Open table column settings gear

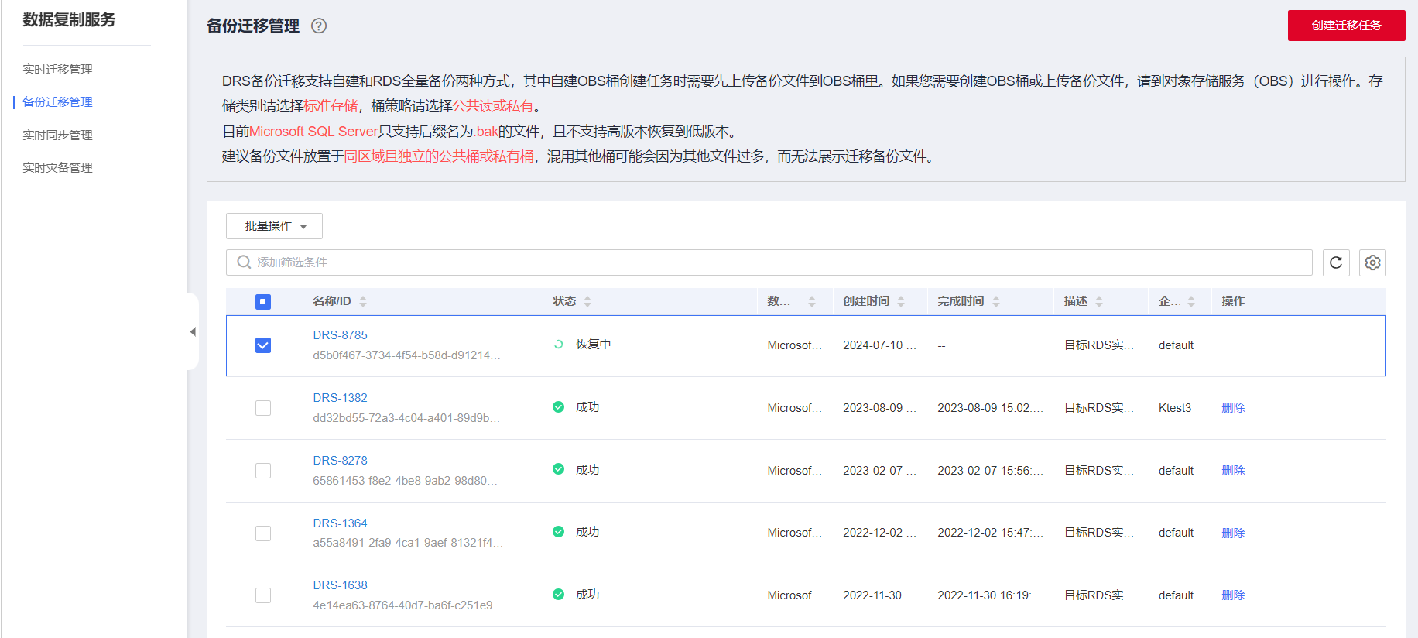1372,262
